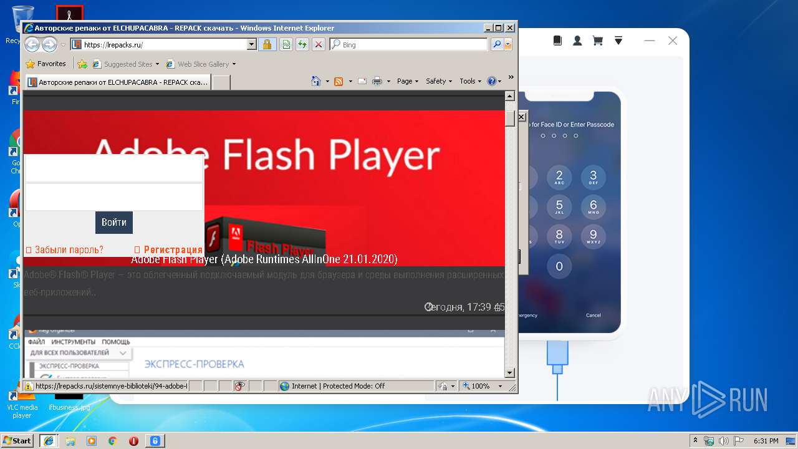This screenshot has width=798, height=449.
Task: Click the Adobe Flash Player banner image
Action: click(x=264, y=187)
